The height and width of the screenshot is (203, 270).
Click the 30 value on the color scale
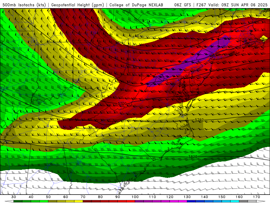(13, 197)
